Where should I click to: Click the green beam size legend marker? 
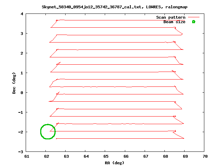click(x=194, y=22)
